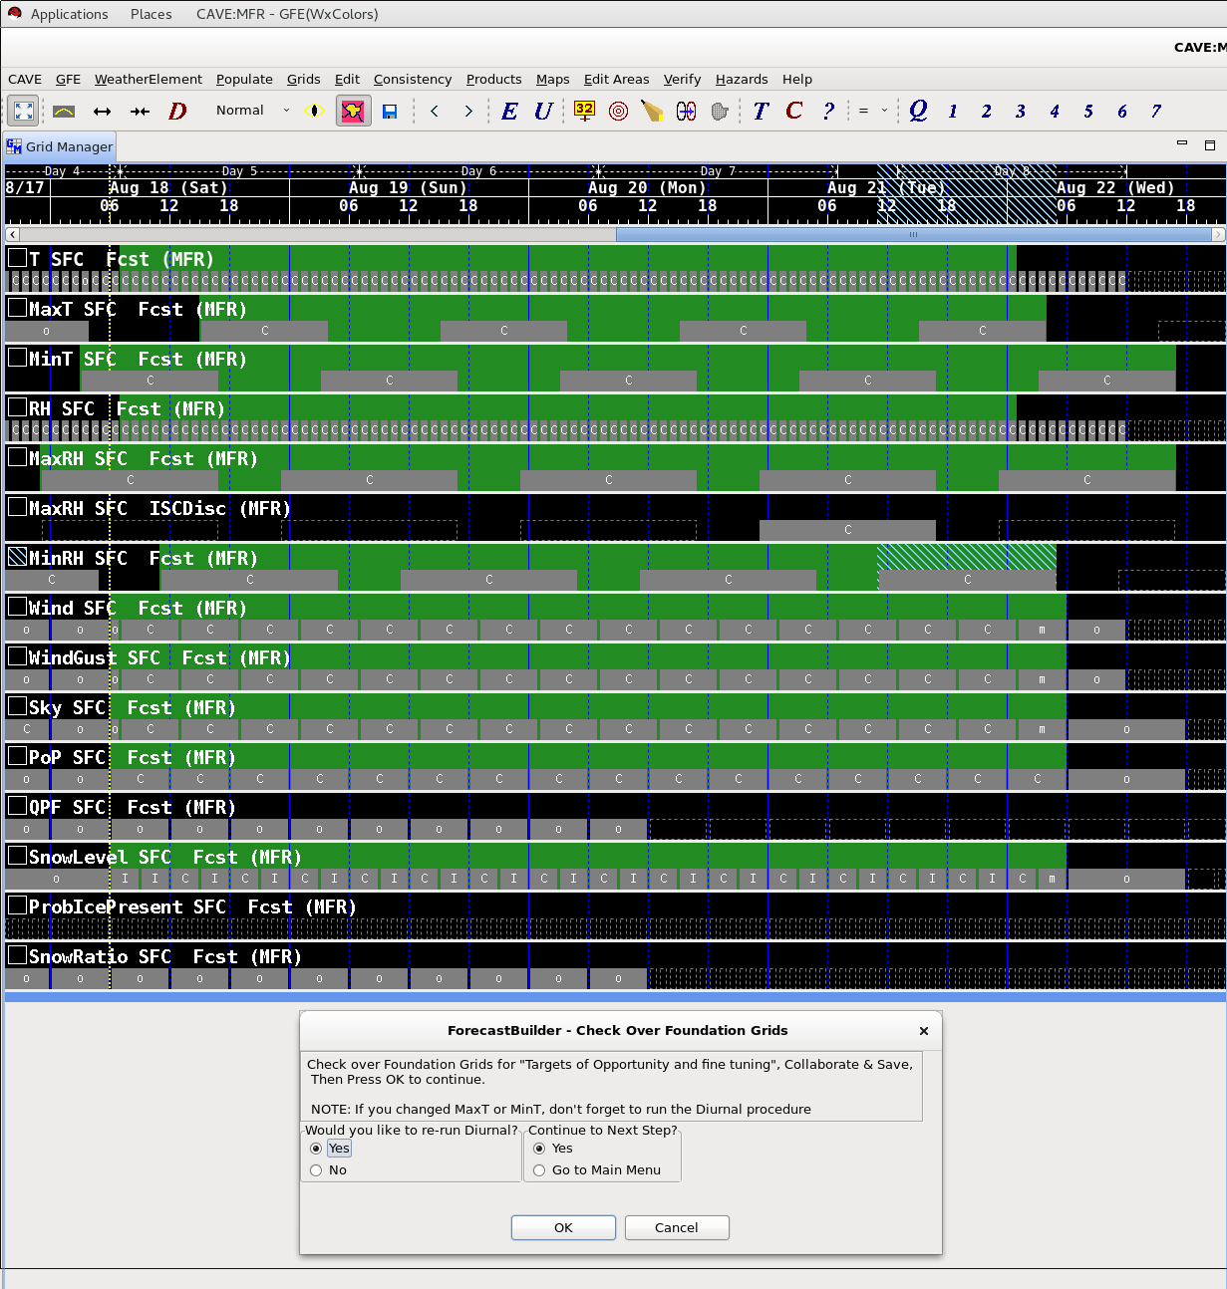
Task: Click the left chevron step-back icon
Action: (435, 111)
